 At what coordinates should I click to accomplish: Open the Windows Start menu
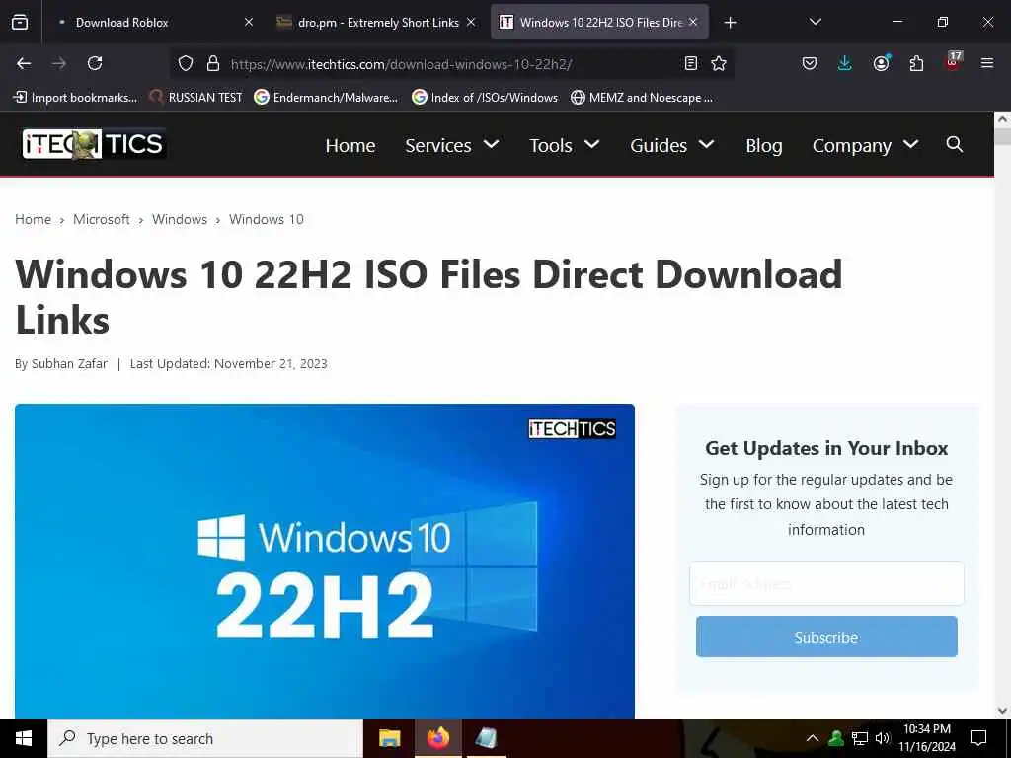(x=24, y=738)
